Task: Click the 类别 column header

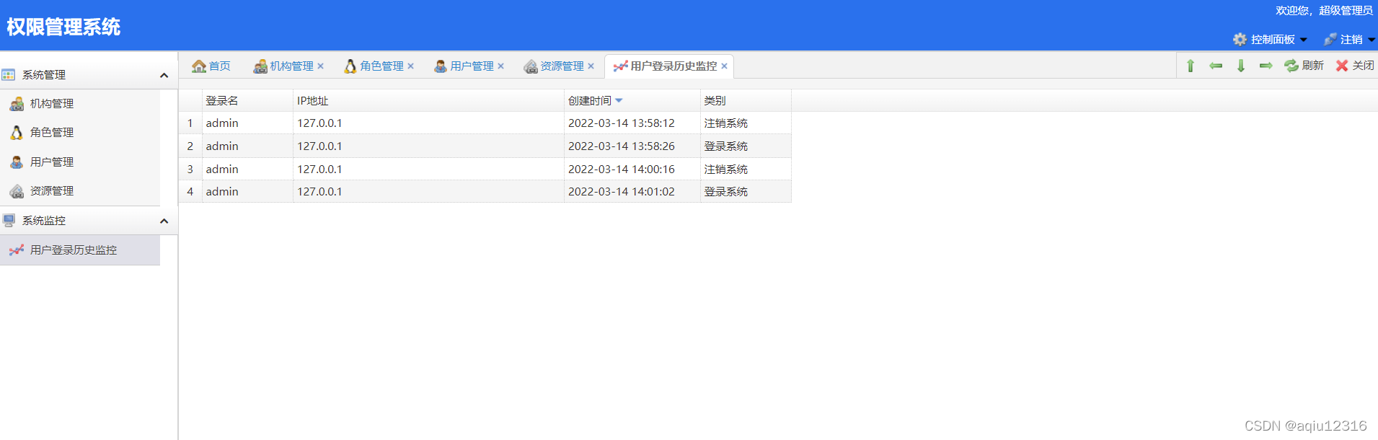Action: [746, 101]
